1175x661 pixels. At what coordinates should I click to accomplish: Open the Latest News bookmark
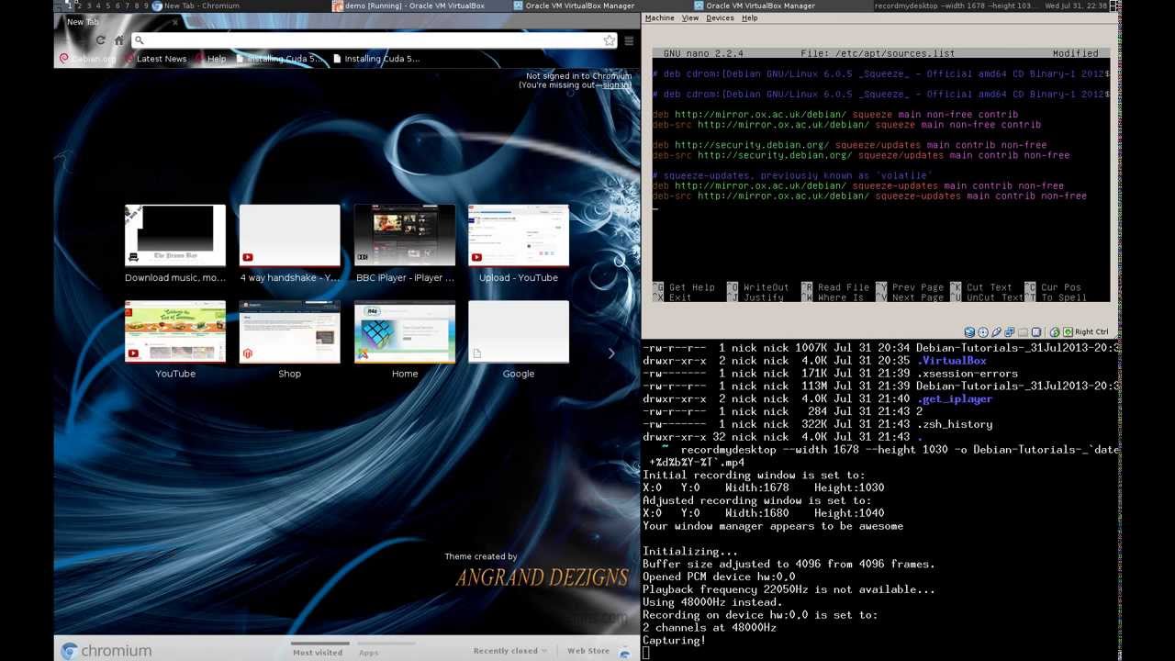(x=155, y=59)
